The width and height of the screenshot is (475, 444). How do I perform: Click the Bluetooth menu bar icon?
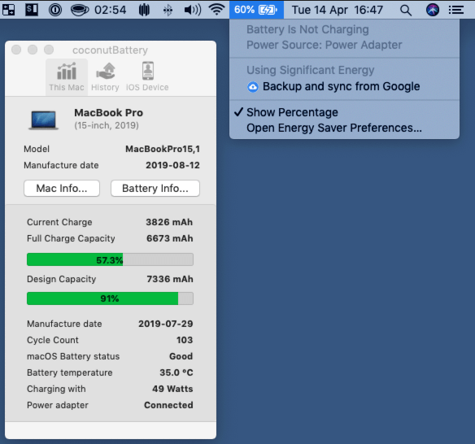click(168, 11)
